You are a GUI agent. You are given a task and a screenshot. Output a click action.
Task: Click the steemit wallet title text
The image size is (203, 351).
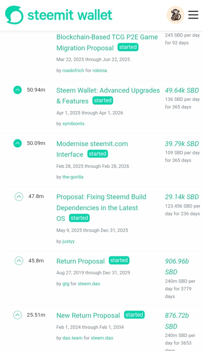70,15
